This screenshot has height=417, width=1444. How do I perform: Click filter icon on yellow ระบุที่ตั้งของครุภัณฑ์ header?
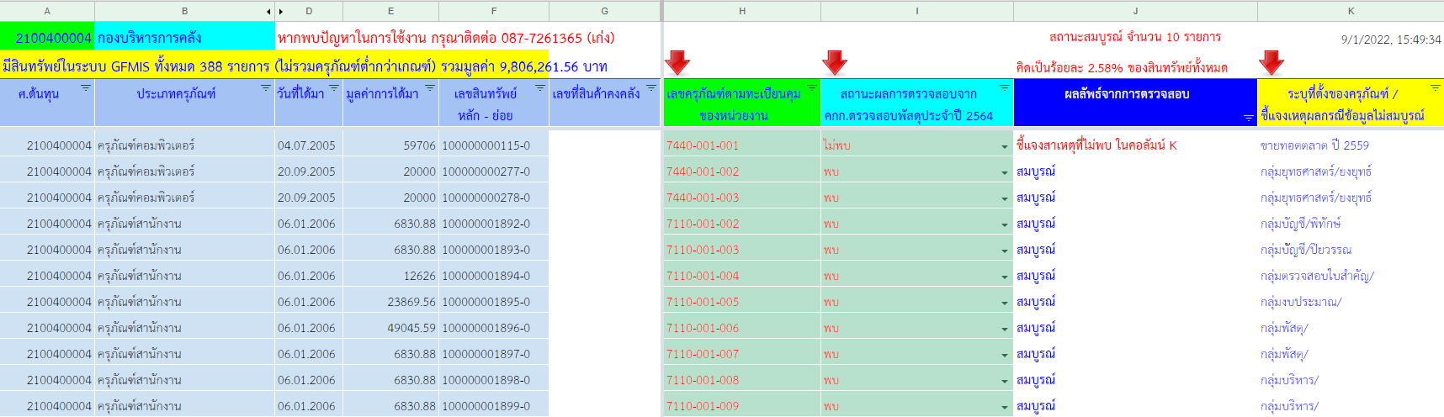pyautogui.click(x=1436, y=88)
